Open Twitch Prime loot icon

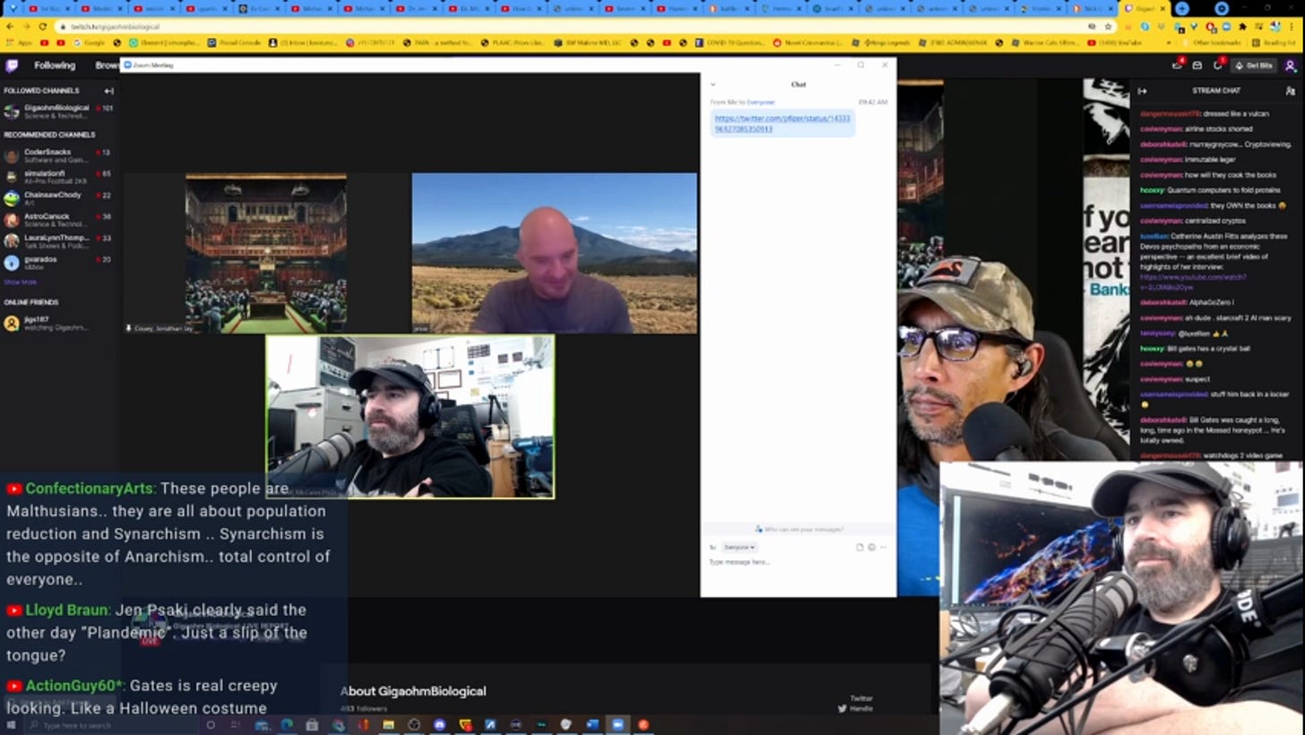tap(1177, 65)
